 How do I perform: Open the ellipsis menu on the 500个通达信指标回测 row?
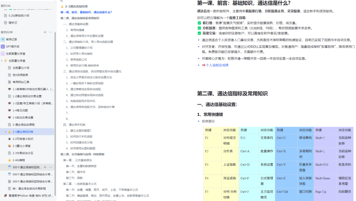click(x=51, y=167)
